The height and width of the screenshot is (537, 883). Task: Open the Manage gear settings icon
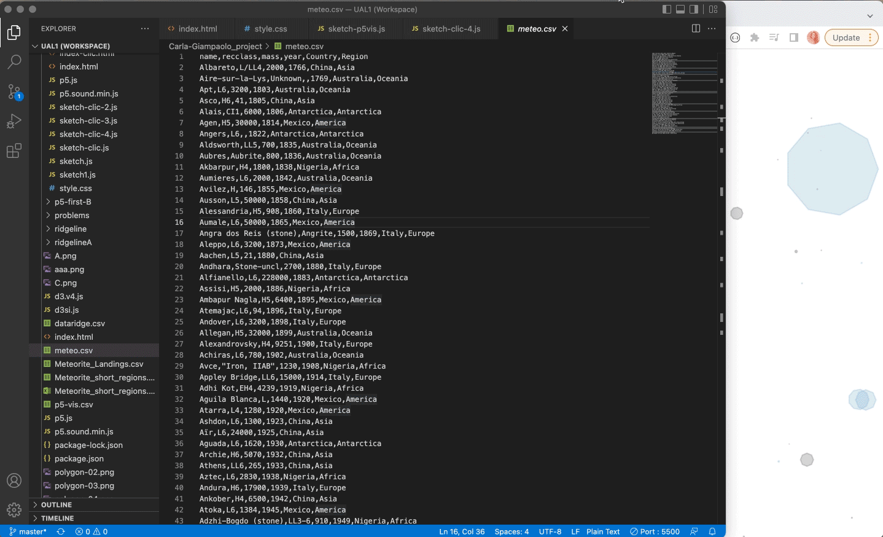coord(14,510)
